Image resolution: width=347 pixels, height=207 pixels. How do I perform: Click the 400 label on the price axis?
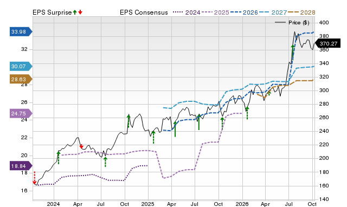pos(324,23)
